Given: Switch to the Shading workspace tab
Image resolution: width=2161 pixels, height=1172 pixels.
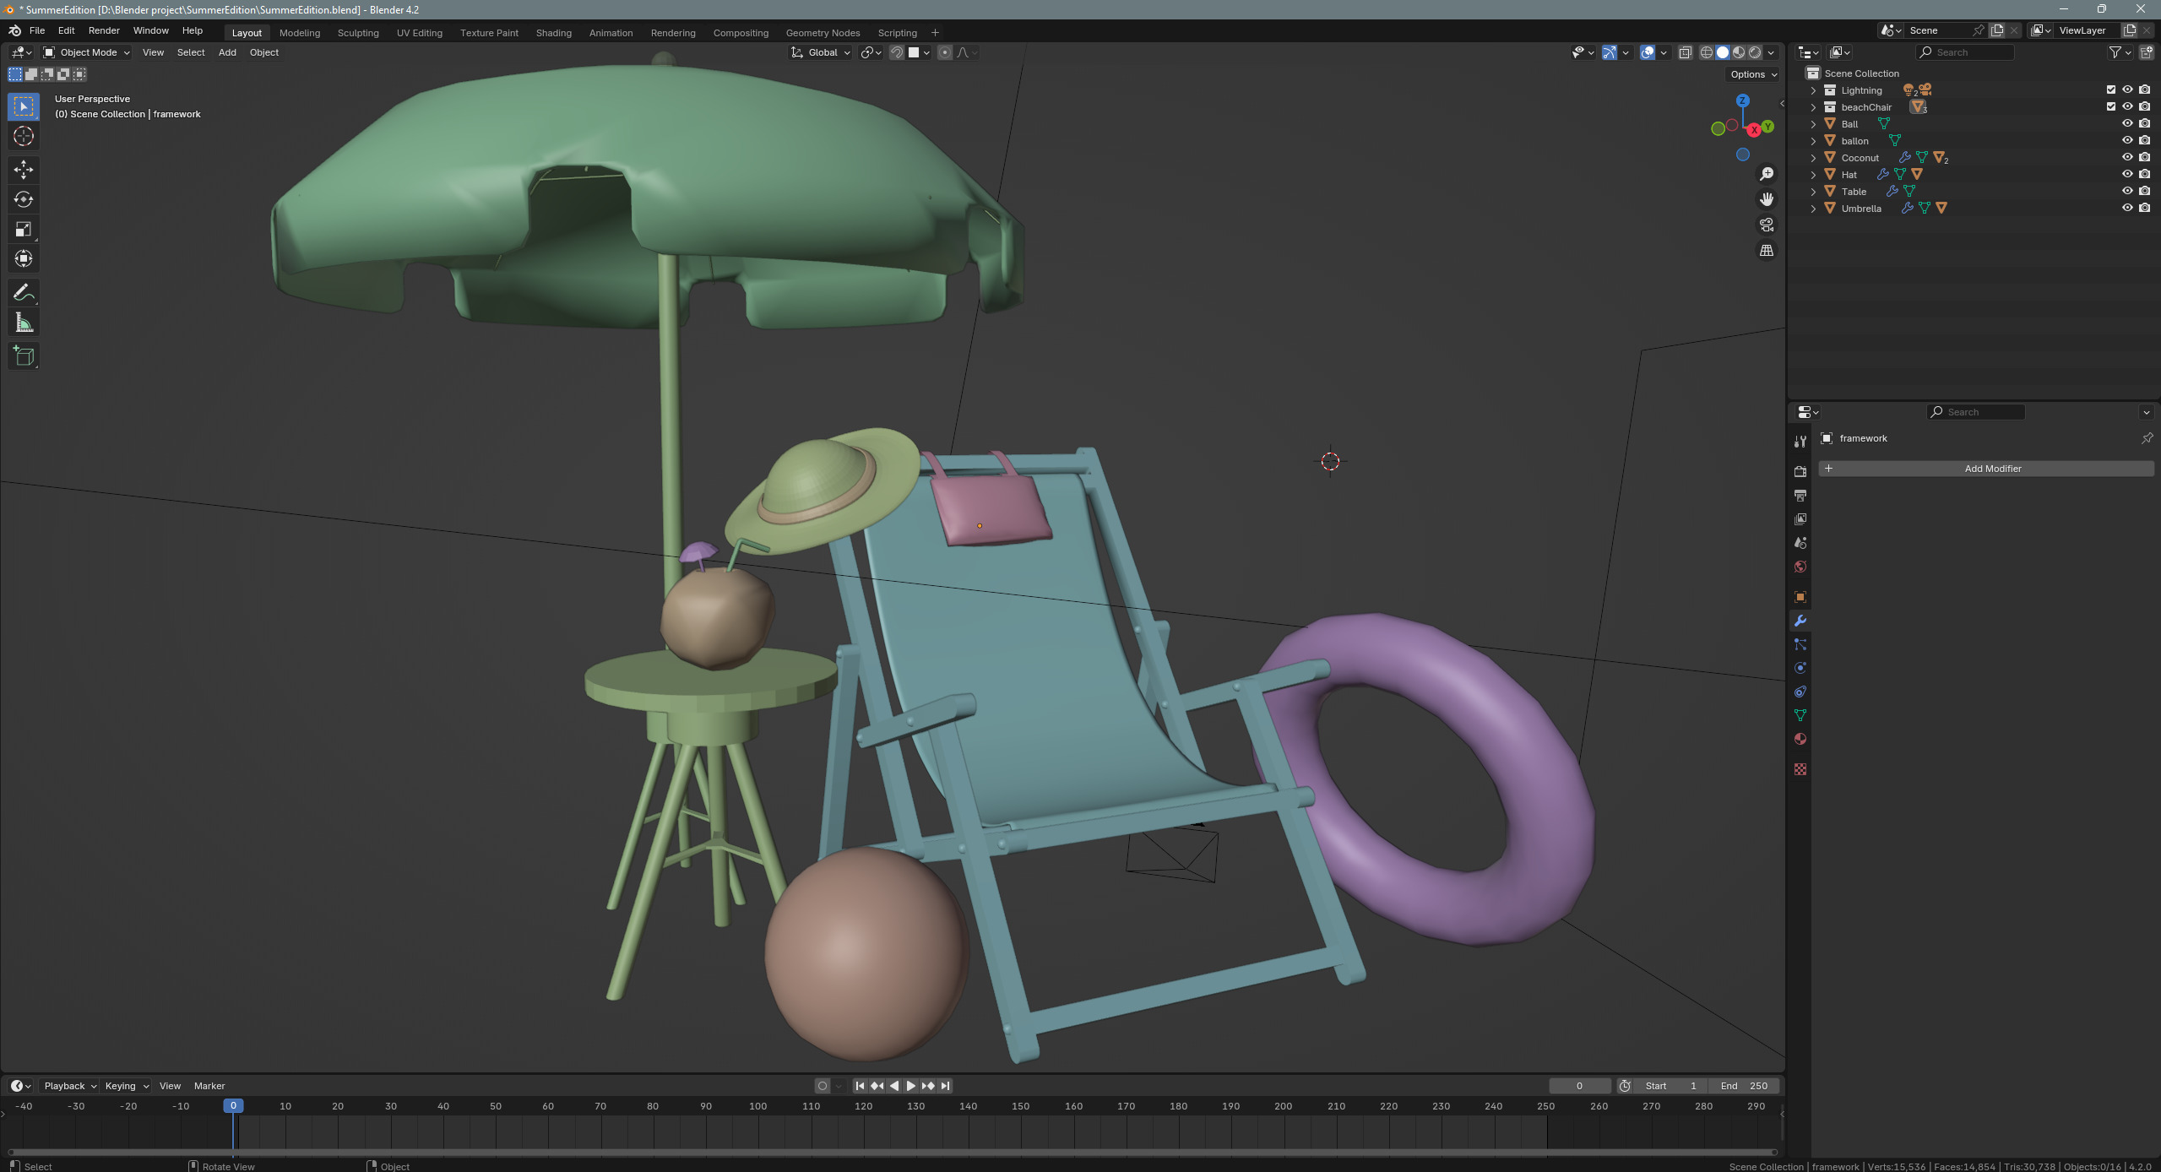Looking at the screenshot, I should click(x=554, y=33).
